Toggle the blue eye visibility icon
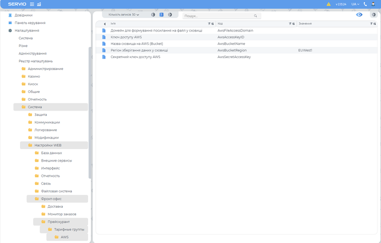The height and width of the screenshot is (243, 381). (x=359, y=15)
